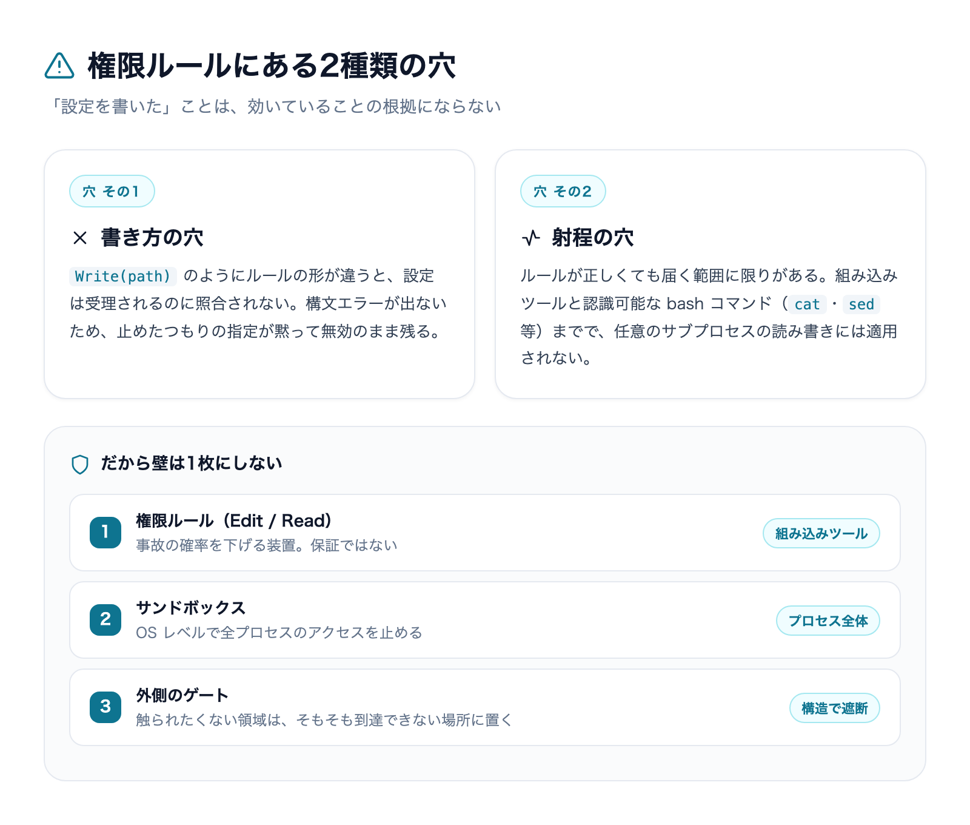The height and width of the screenshot is (825, 970).
Task: Click the number 1 badge for 権限ルール
Action: (105, 533)
